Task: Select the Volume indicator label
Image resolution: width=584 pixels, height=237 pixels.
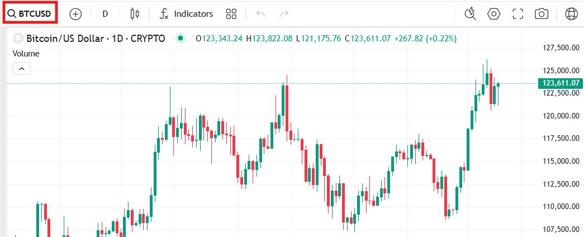Action: tap(26, 54)
